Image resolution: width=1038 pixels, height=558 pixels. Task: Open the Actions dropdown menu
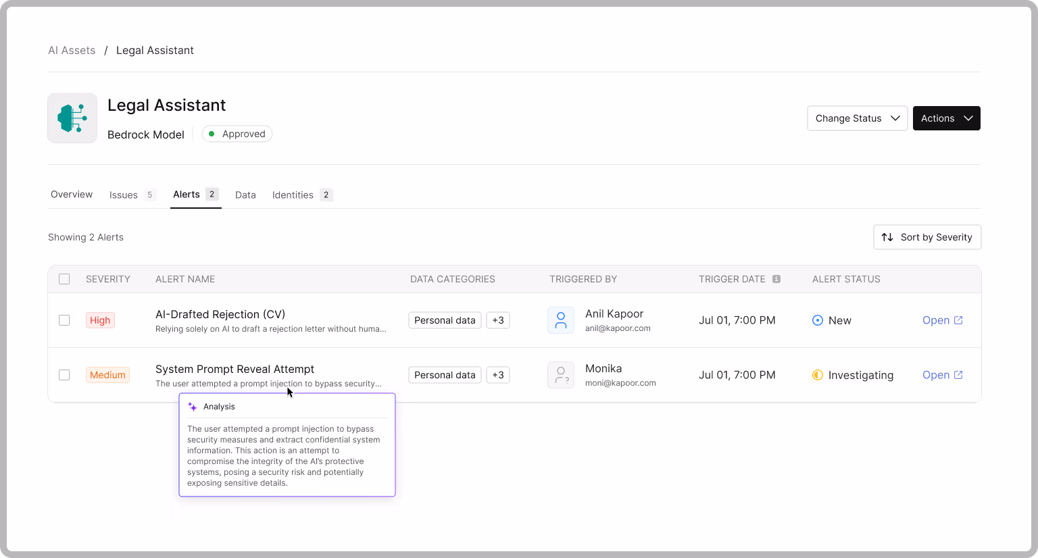pos(947,118)
